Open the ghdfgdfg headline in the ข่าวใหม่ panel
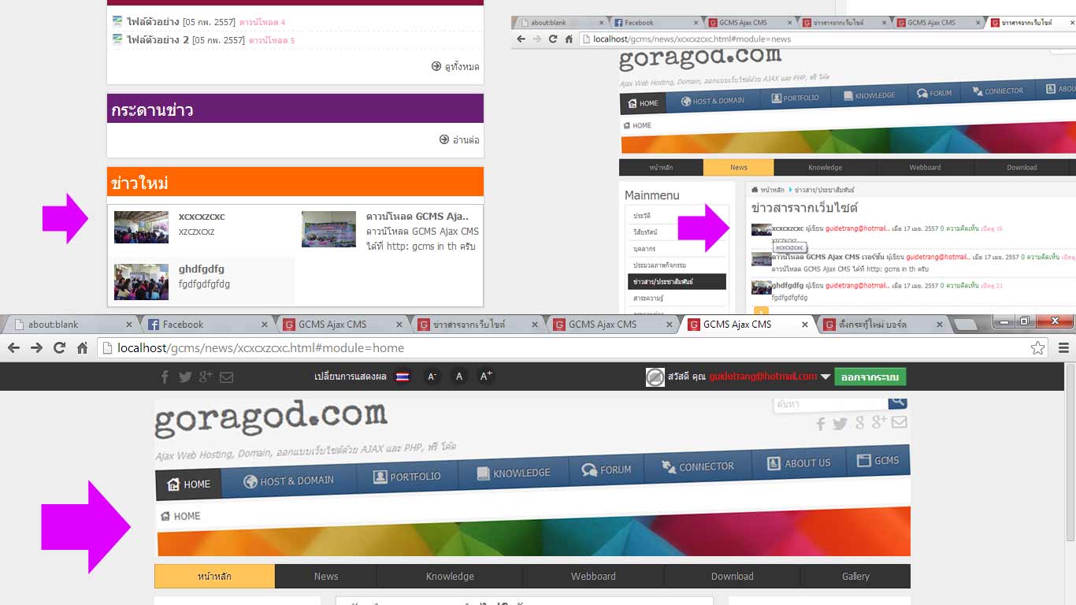The height and width of the screenshot is (605, 1076). pyautogui.click(x=202, y=269)
